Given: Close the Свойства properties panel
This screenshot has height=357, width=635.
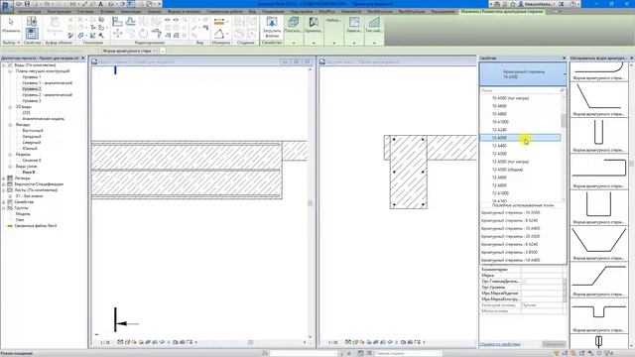Looking at the screenshot, I should pyautogui.click(x=565, y=59).
